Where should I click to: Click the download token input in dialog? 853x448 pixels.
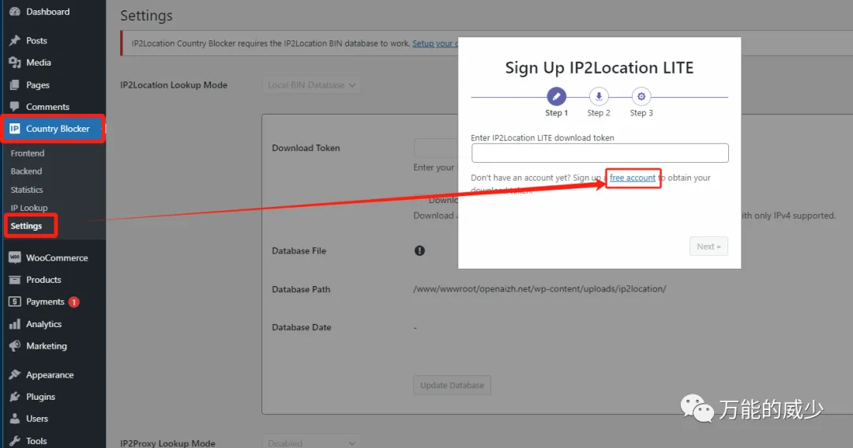point(599,153)
